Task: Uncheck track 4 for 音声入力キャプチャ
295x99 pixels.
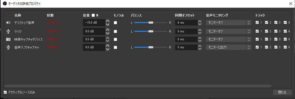Action: point(285,47)
